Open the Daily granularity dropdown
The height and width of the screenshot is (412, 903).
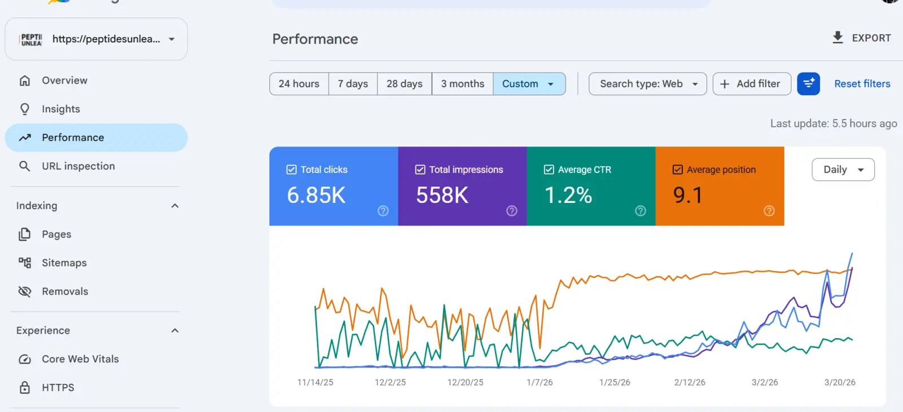click(x=843, y=170)
